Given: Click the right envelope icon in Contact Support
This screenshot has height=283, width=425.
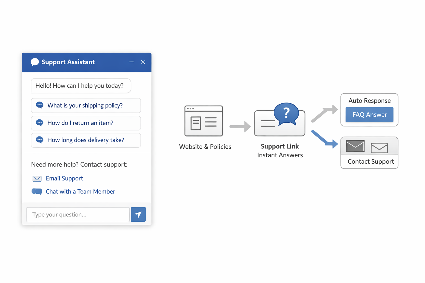Looking at the screenshot, I should tap(379, 148).
